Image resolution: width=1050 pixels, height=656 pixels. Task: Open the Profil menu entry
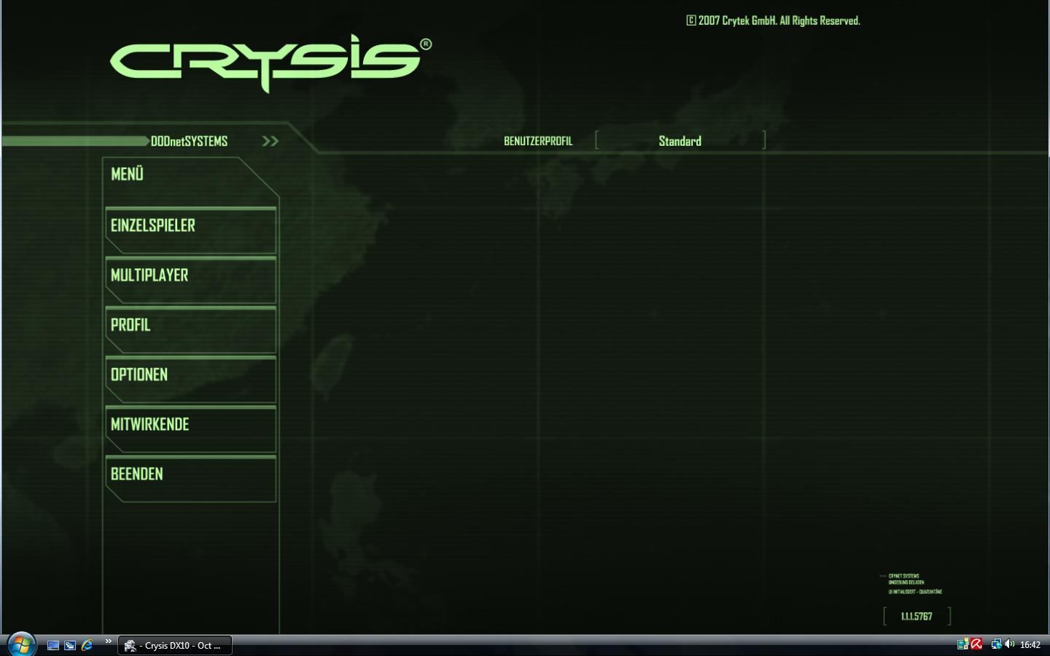(191, 329)
